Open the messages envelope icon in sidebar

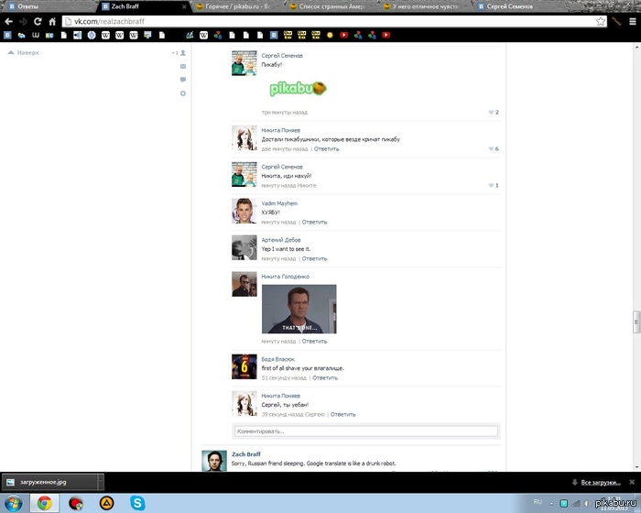point(182,66)
